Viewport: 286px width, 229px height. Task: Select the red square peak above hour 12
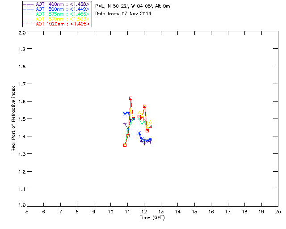[x=144, y=106]
